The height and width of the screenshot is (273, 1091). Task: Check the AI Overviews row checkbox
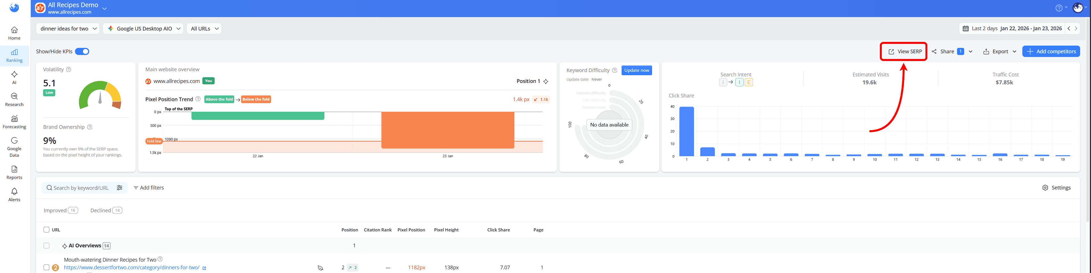coord(46,245)
